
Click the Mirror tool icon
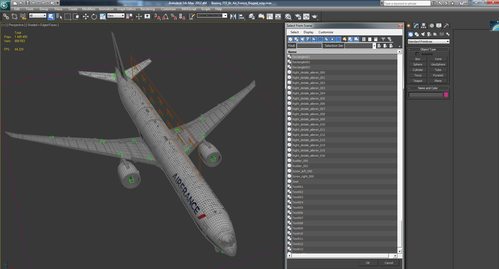pyautogui.click(x=233, y=16)
